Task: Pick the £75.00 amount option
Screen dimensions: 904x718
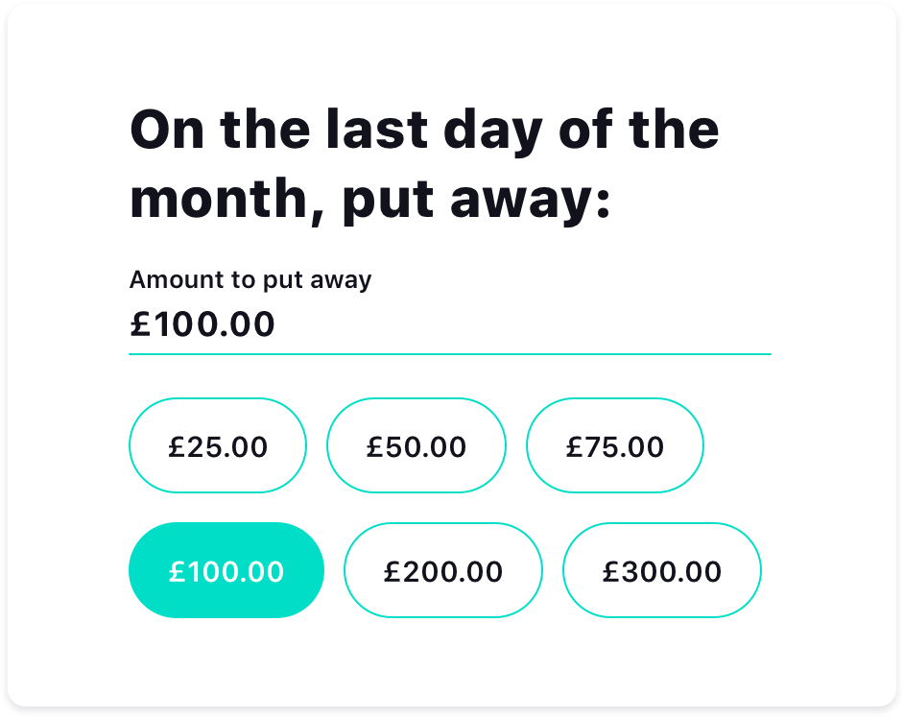Action: [x=614, y=445]
